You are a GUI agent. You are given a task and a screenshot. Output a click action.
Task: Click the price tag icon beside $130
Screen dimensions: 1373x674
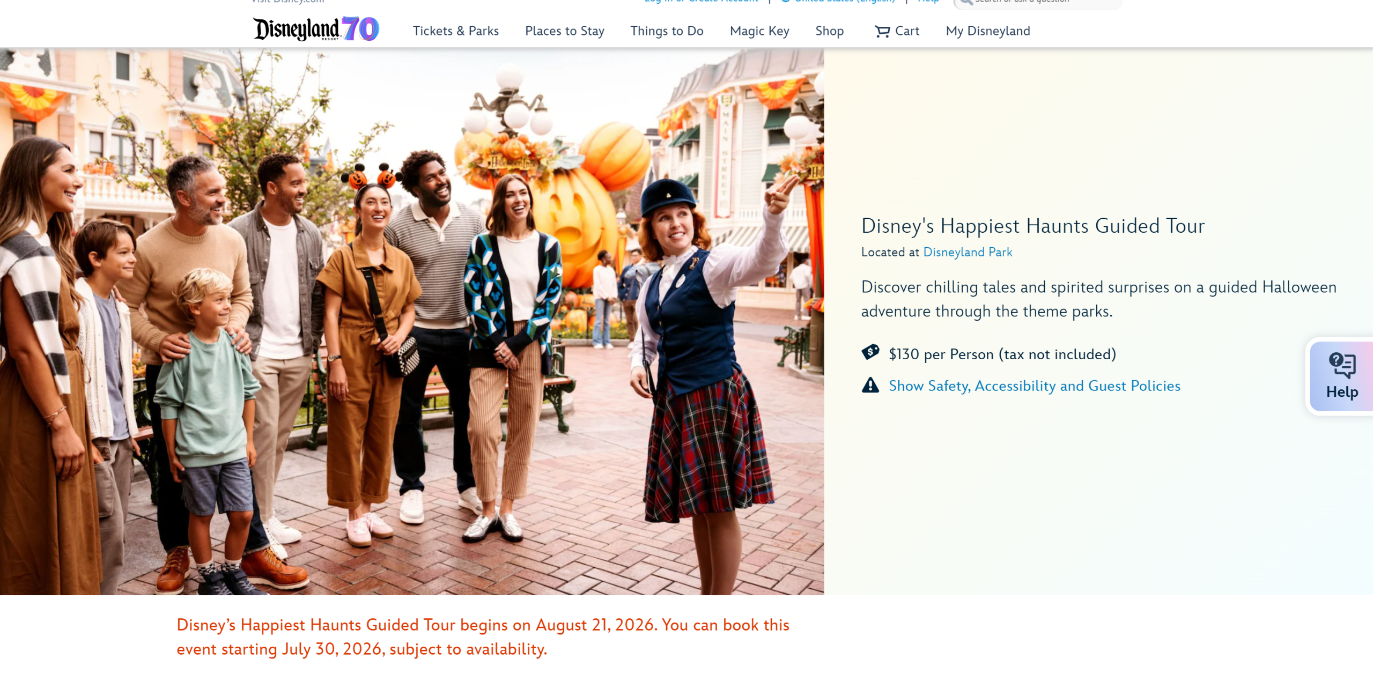(x=870, y=352)
